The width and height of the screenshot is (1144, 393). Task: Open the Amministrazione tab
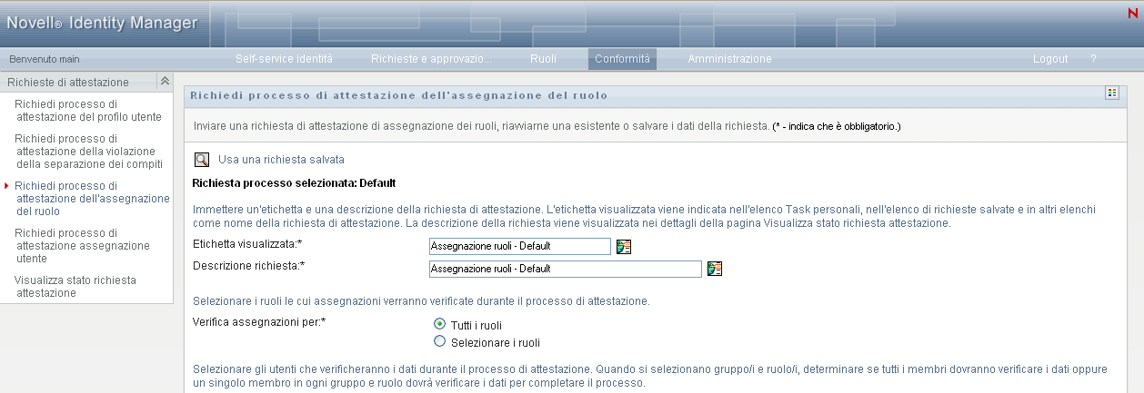coord(729,59)
